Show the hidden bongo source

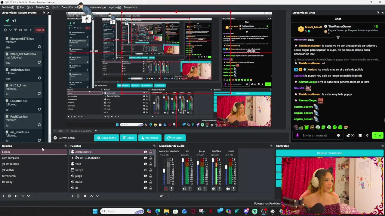pos(145,170)
